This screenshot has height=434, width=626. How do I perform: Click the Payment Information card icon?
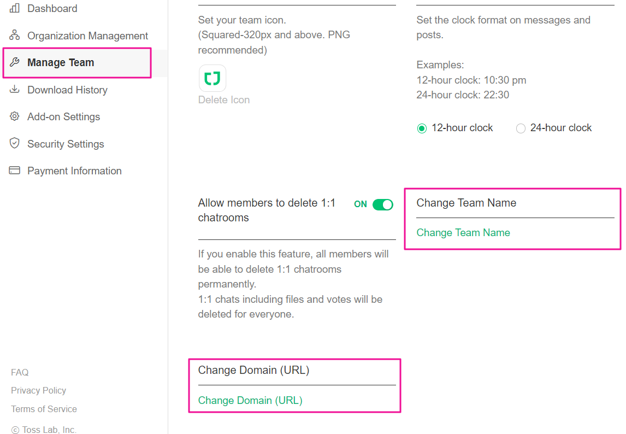(x=15, y=171)
